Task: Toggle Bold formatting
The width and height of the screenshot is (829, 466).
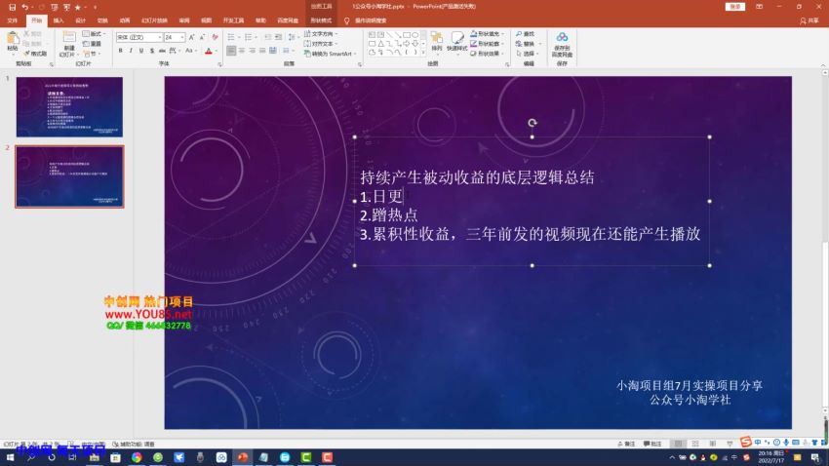Action: click(121, 51)
